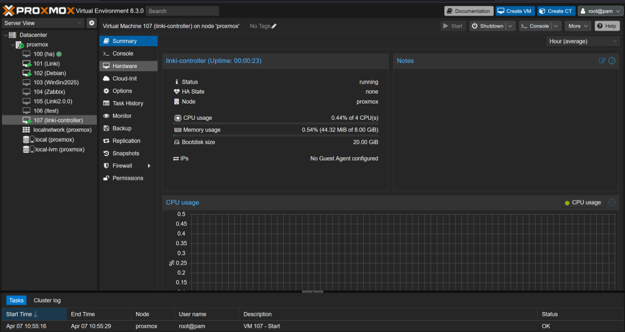625x332 pixels.
Task: Open the Permissions section
Action: pos(128,178)
